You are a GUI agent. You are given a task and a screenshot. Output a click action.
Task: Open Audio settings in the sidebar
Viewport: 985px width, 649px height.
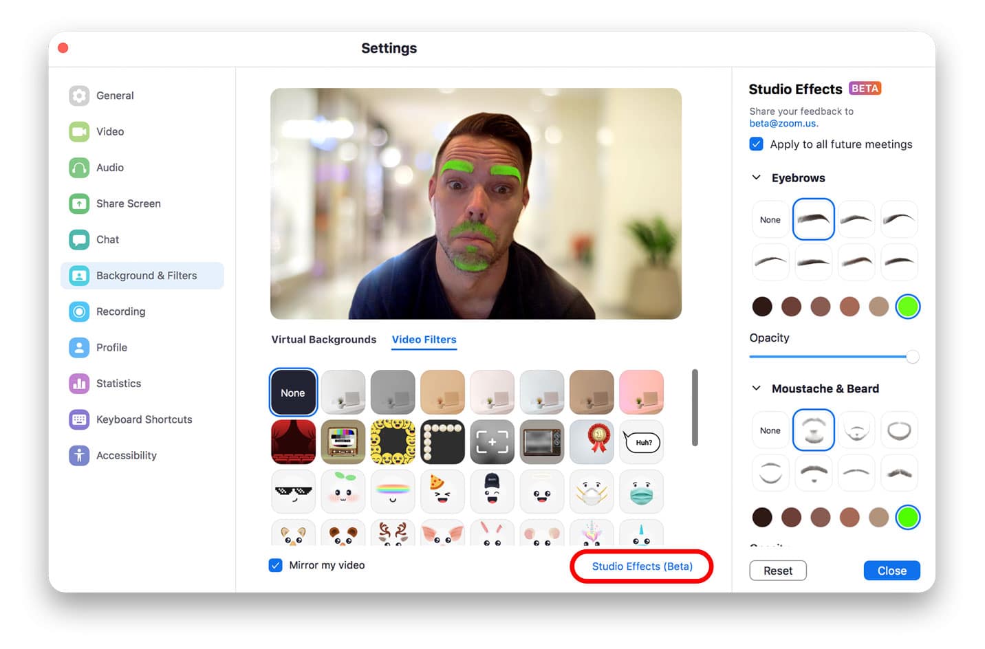(142, 168)
